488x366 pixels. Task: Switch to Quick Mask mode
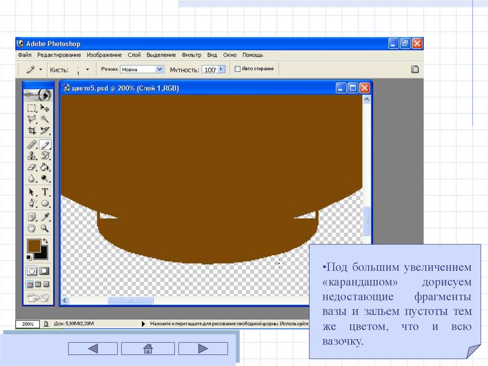pos(44,271)
